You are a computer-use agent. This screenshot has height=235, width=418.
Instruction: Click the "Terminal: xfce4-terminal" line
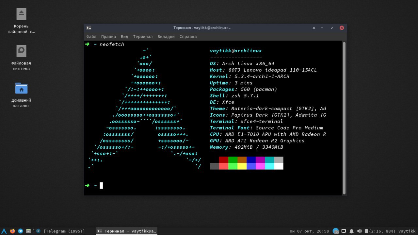click(x=246, y=121)
